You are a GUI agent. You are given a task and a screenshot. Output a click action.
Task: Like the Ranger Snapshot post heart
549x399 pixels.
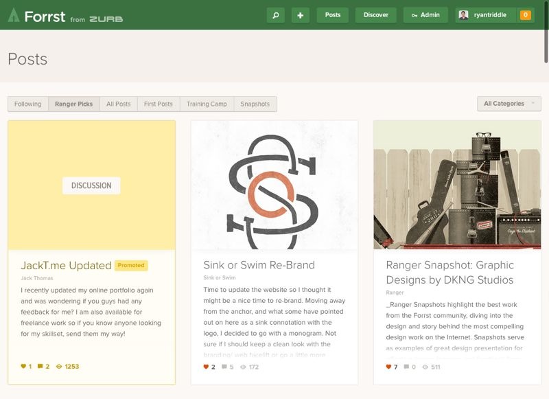click(388, 367)
